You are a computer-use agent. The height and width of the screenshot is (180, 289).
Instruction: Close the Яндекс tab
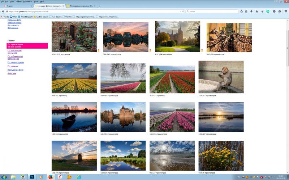point(31,6)
